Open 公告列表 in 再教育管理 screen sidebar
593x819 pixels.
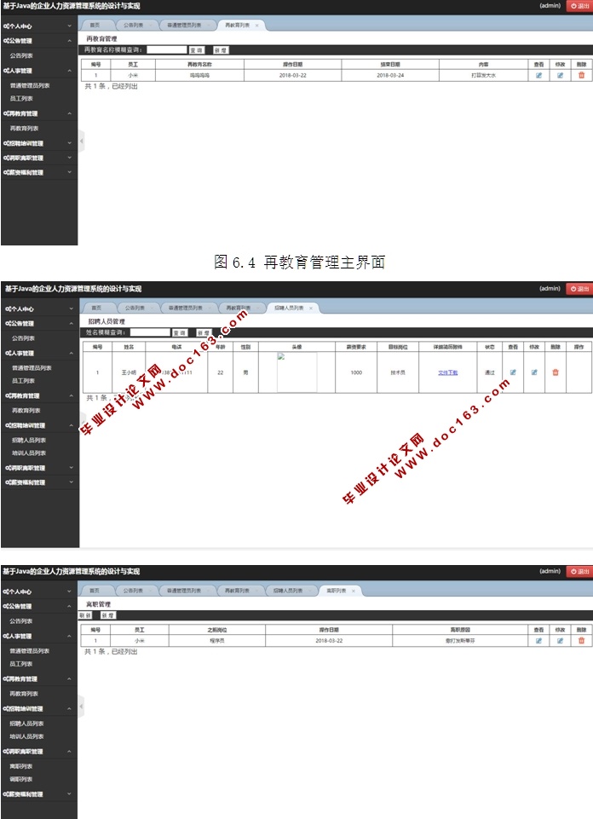[x=21, y=55]
